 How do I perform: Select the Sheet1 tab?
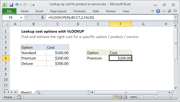[x=26, y=92]
